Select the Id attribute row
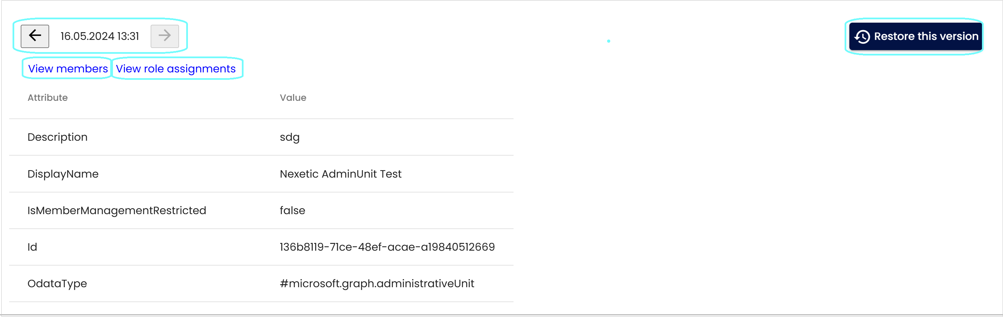The image size is (1003, 318). [261, 247]
